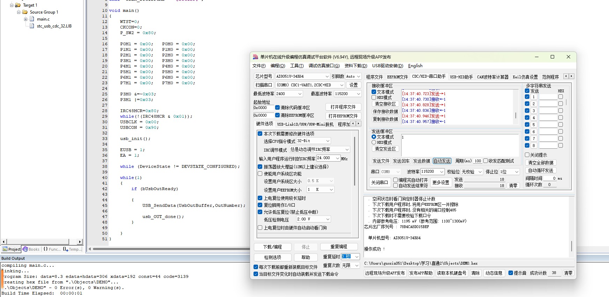Click the 清空接收区 button
Image resolution: width=609 pixels, height=297 pixels.
tap(385, 104)
